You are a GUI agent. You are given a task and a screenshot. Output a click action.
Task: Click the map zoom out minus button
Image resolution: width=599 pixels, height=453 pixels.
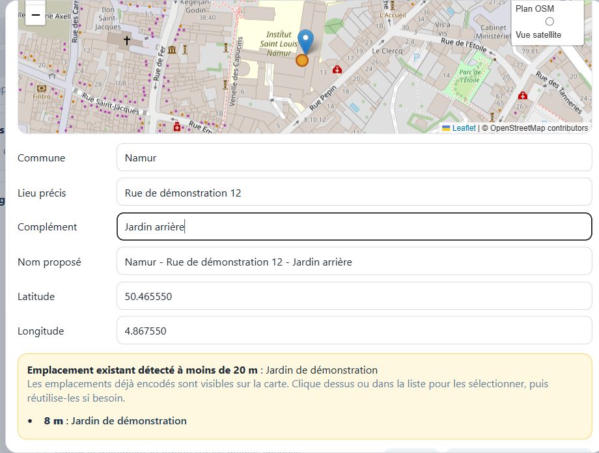36,15
